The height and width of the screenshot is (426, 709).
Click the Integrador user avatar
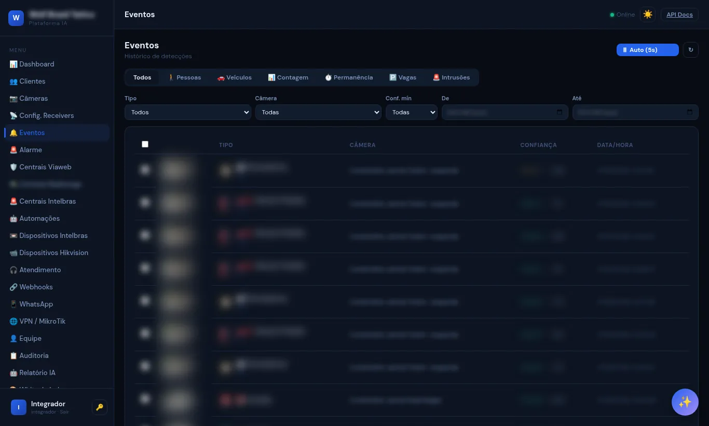(19, 407)
